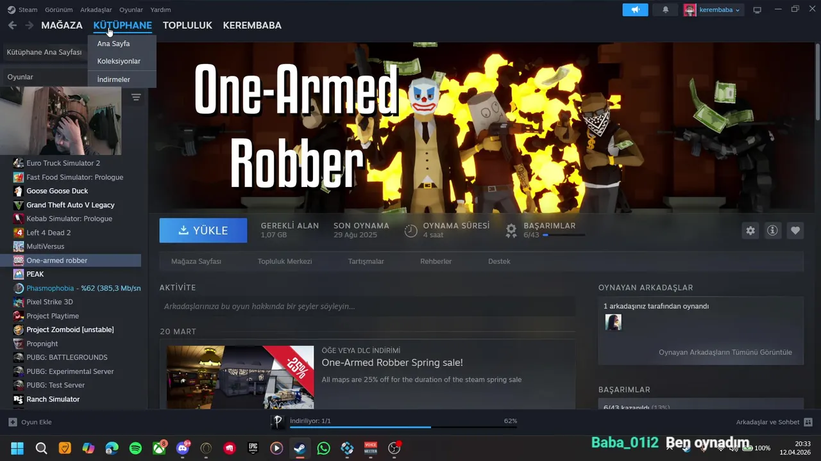Switch to Big Picture mode monitor icon

point(757,10)
